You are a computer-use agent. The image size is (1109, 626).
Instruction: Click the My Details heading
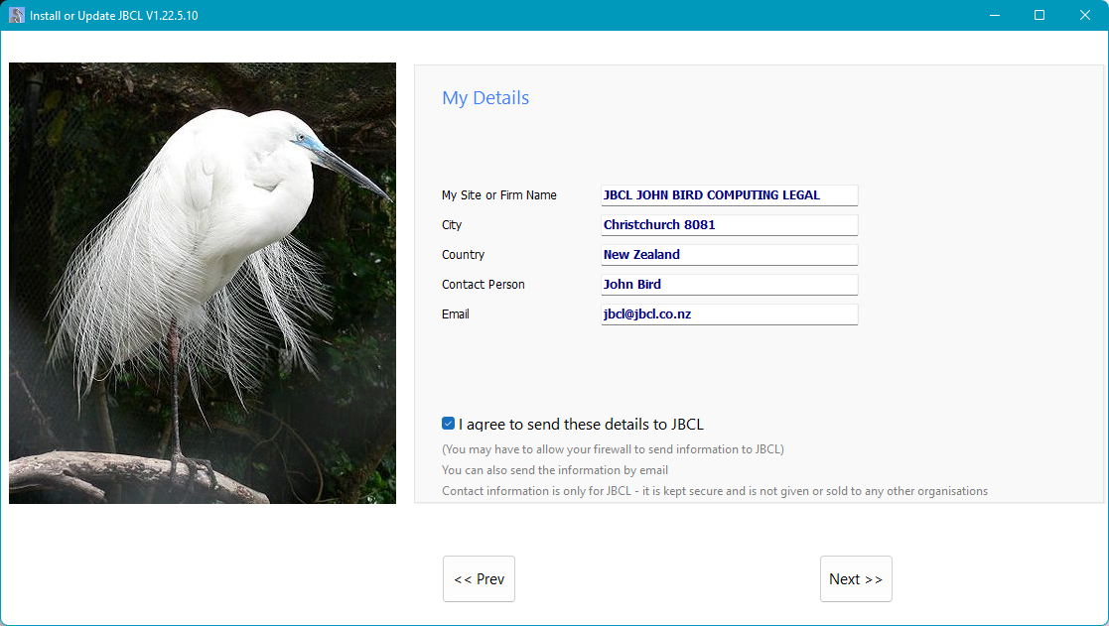click(485, 98)
